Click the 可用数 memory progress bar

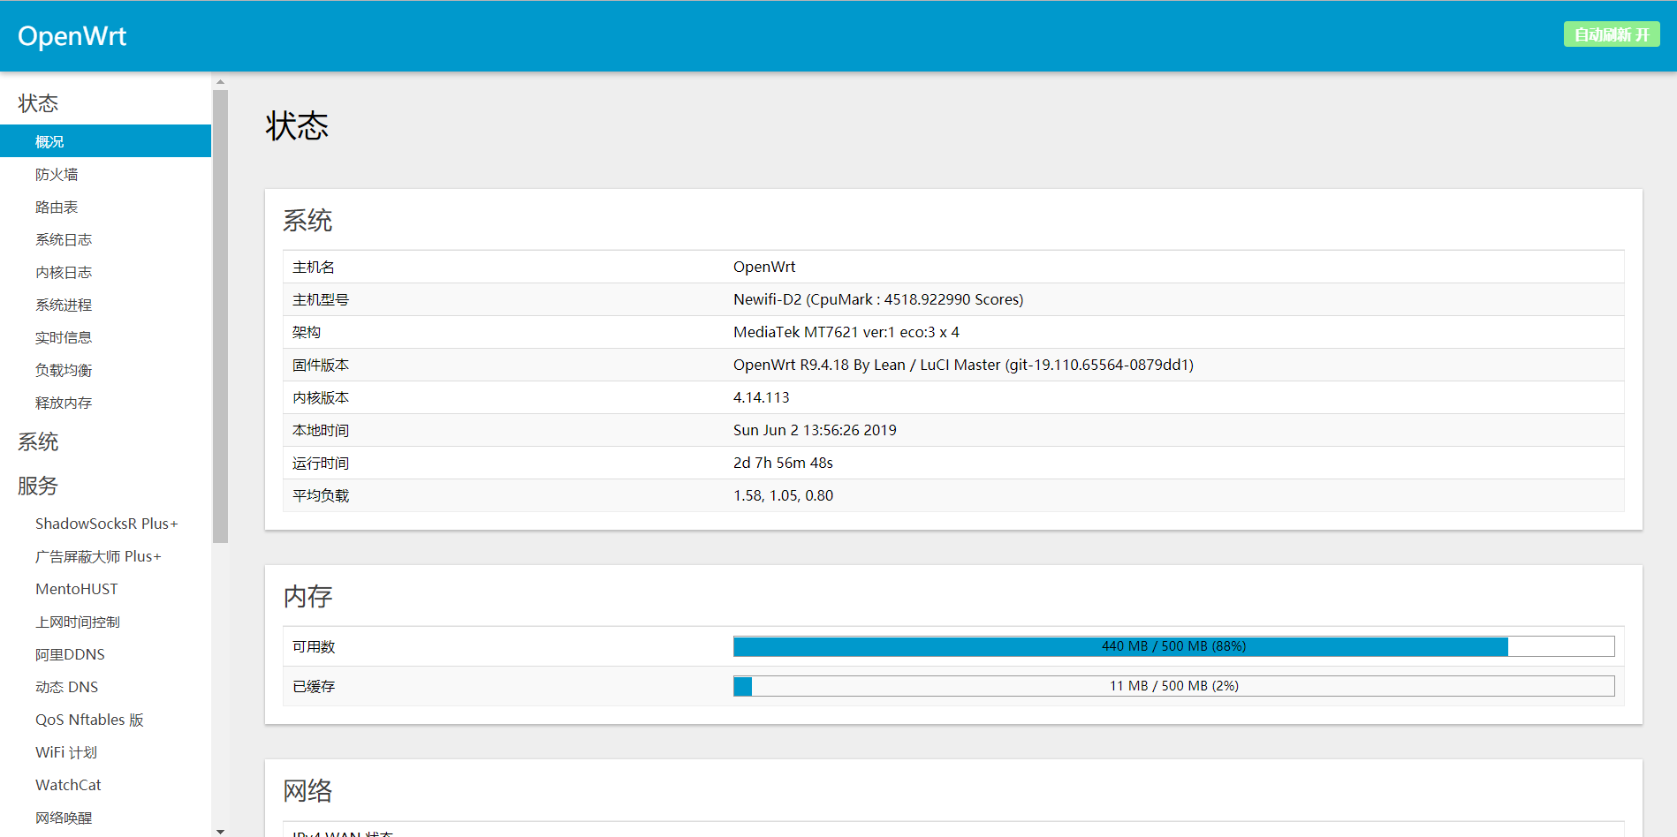point(1173,646)
